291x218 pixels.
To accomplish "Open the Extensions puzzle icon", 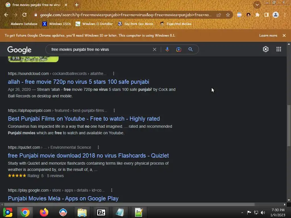I will coord(257,15).
